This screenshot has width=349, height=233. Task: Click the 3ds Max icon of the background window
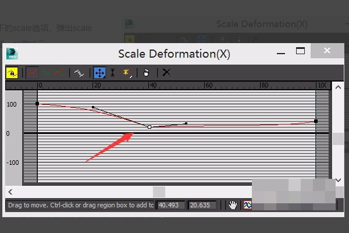coord(130,24)
